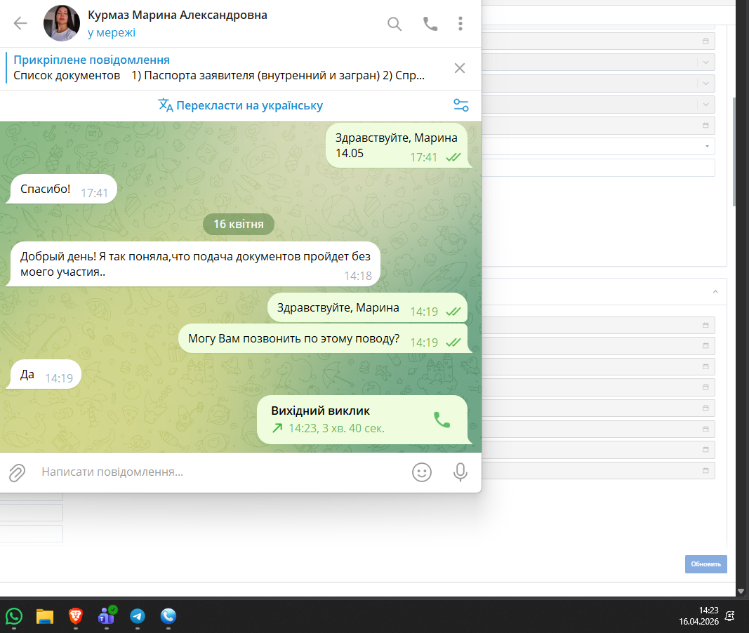
Task: Open the pinned Список документов message
Action: [219, 68]
